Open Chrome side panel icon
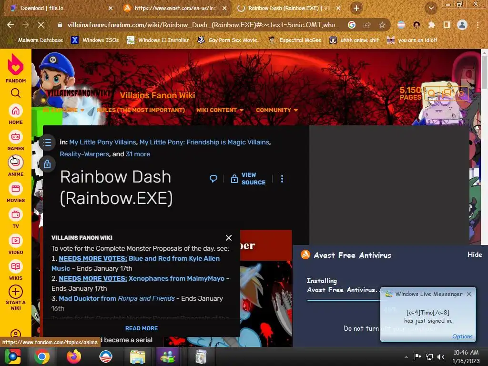 point(447,25)
